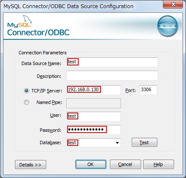This screenshot has width=186, height=178.
Task: Focus the User name field
Action: pyautogui.click(x=94, y=116)
